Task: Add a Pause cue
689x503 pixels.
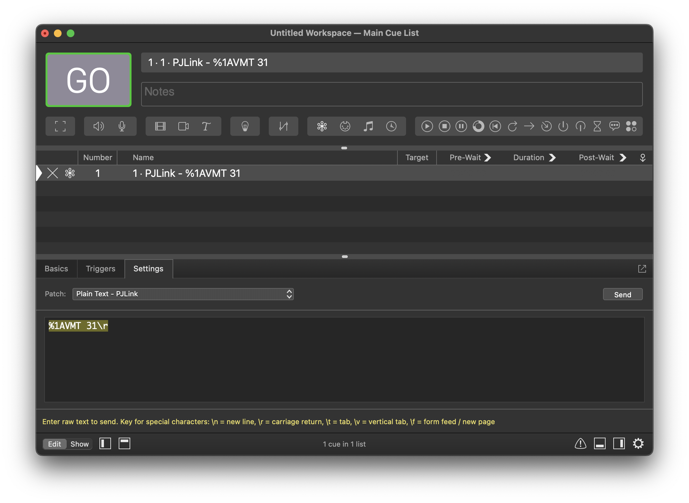Action: pyautogui.click(x=461, y=126)
